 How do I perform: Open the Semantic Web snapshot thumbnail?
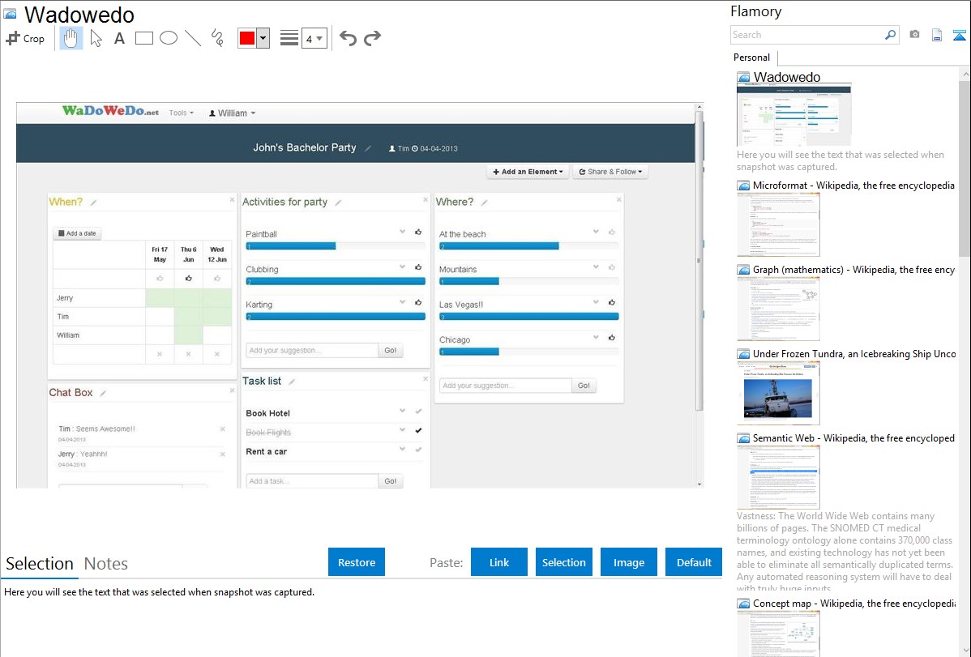coord(778,476)
